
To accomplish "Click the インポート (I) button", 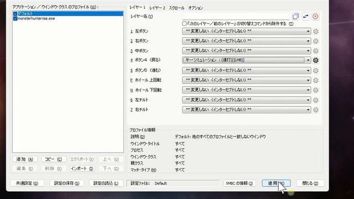I will 82,169.
